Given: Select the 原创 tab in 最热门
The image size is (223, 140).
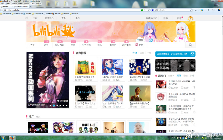Looking at the screenshot, I should click(x=179, y=76).
